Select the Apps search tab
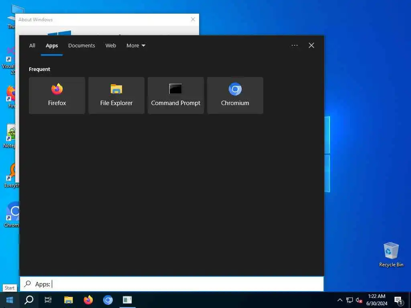The image size is (411, 308). 52,46
